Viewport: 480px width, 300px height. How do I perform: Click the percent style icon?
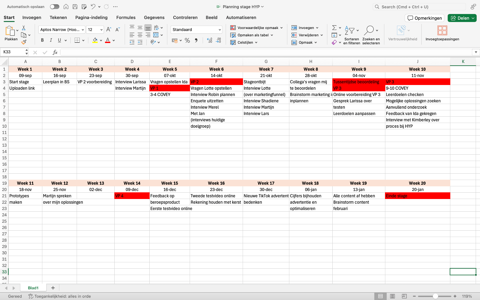coord(187,40)
